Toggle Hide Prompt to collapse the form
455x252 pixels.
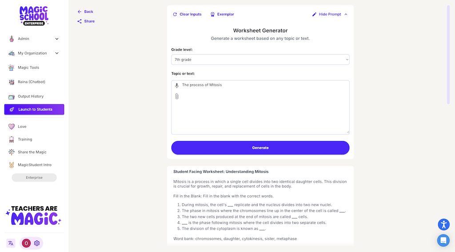tap(330, 14)
